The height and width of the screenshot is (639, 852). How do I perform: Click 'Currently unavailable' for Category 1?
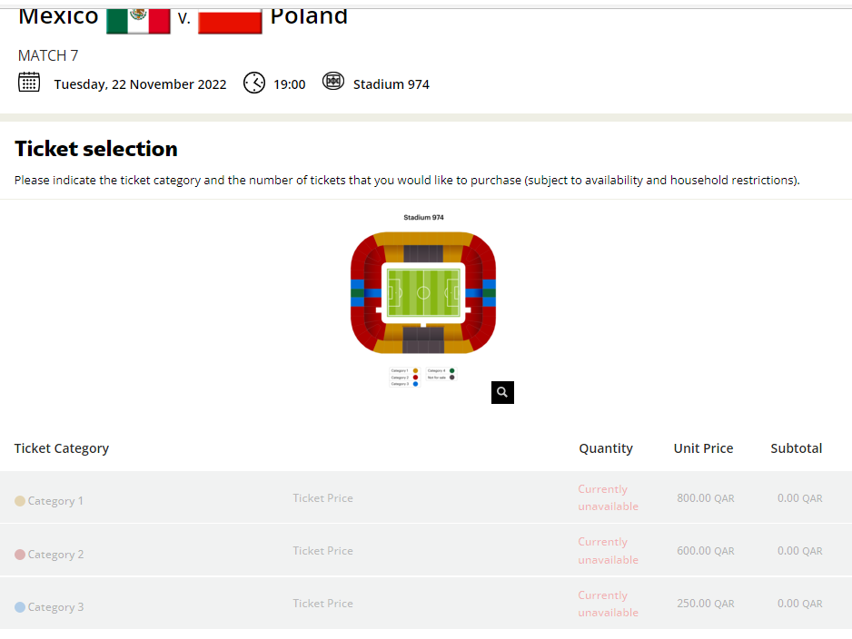tap(608, 497)
